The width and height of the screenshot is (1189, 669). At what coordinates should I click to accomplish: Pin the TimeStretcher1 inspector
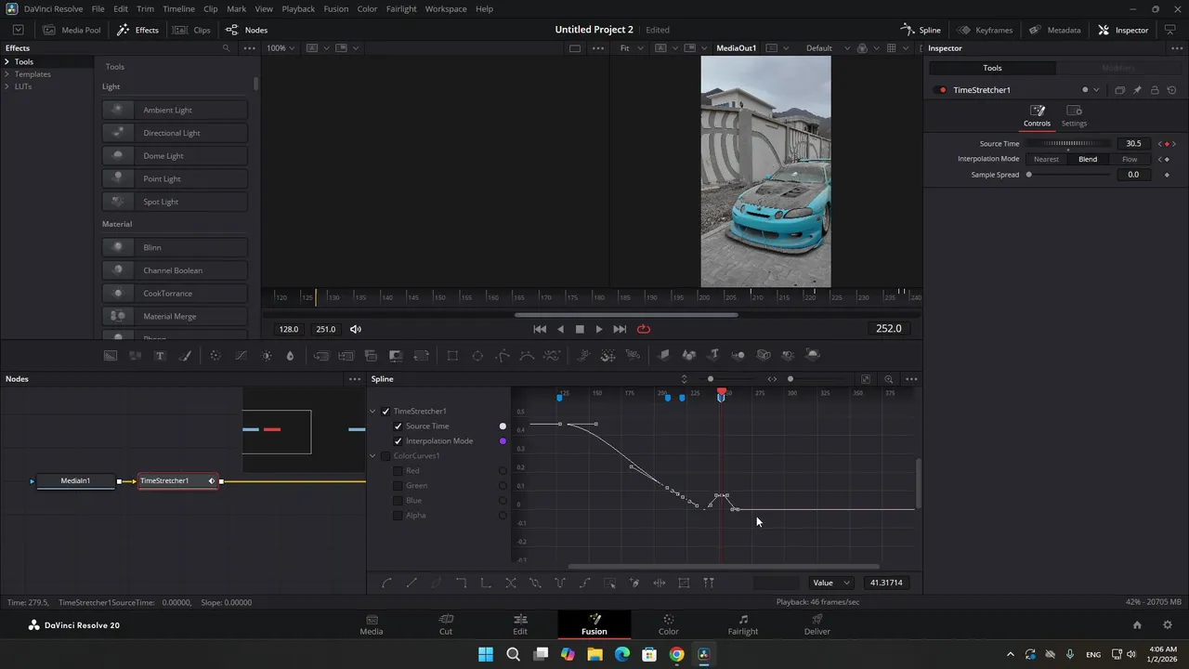click(x=1137, y=90)
